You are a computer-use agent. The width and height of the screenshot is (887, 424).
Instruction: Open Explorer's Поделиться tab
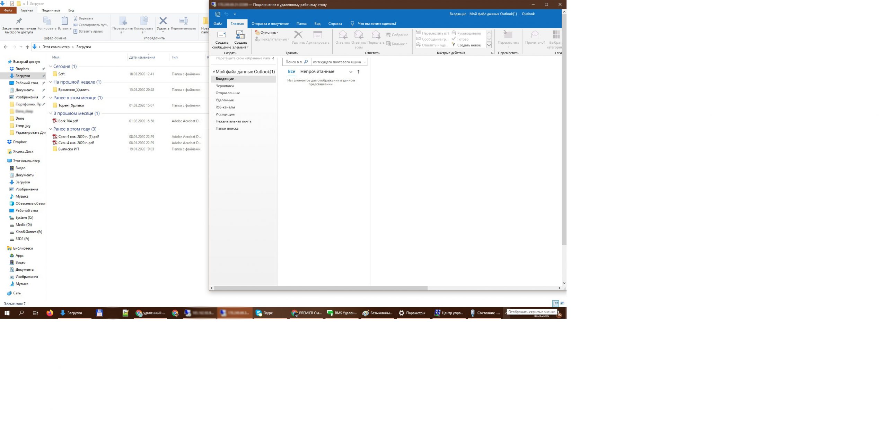coord(51,10)
